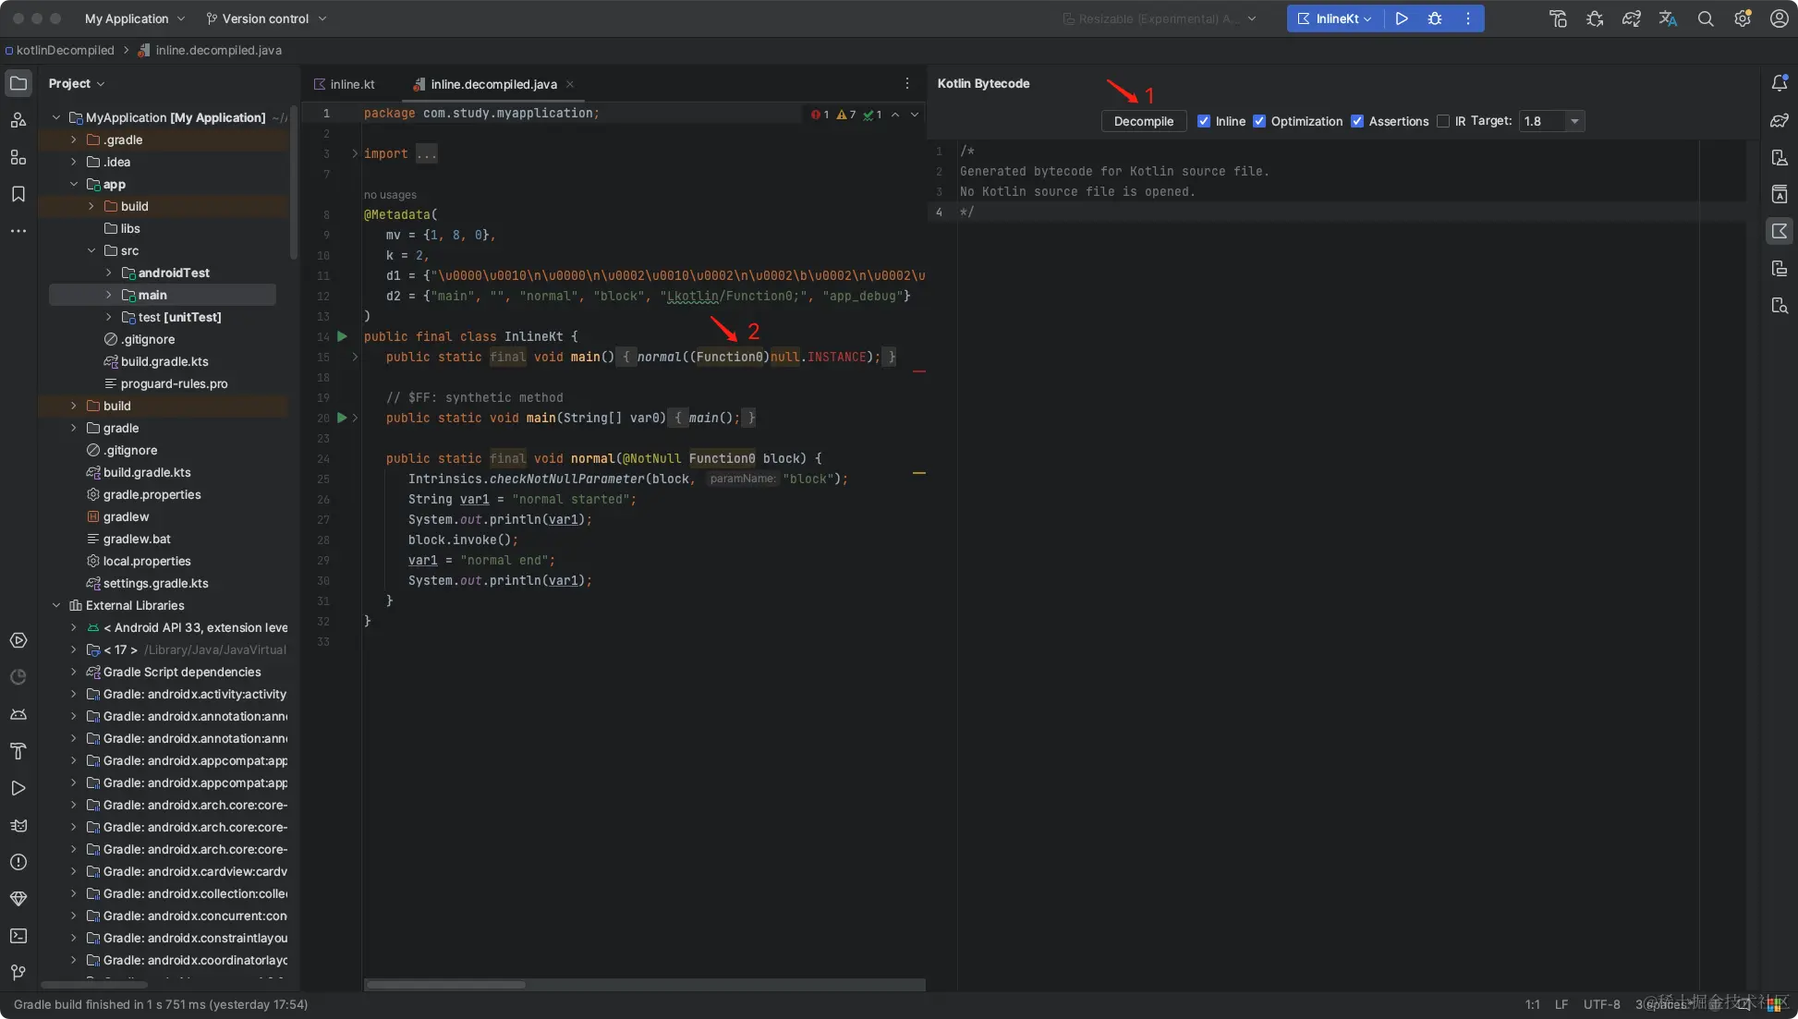Open editor tabs options menu
The width and height of the screenshot is (1798, 1019).
click(907, 83)
